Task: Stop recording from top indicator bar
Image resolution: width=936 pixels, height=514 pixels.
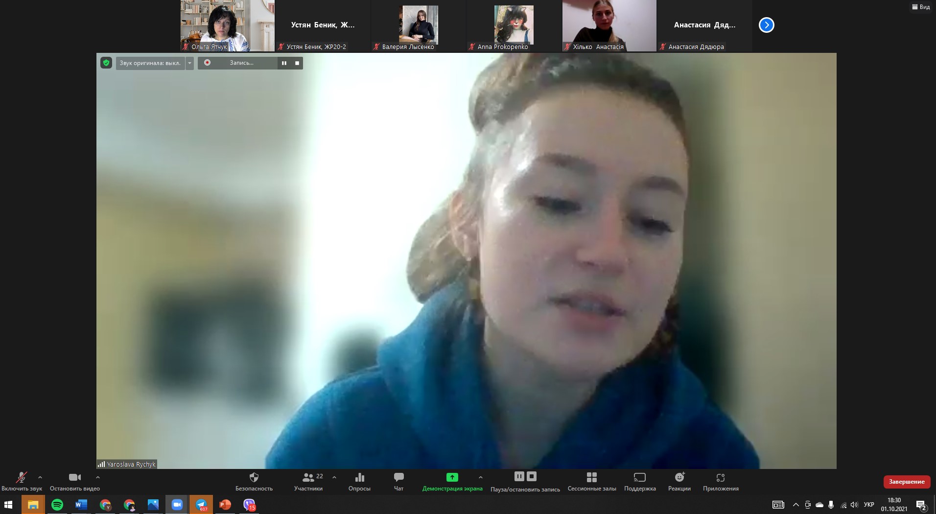Action: 297,63
